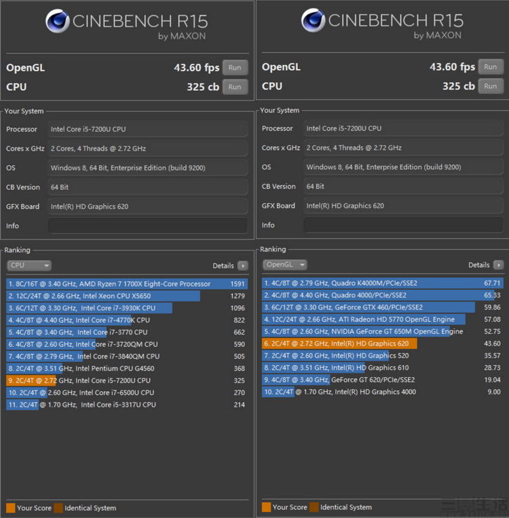
Task: Click the Info field in the left window
Action: point(148,225)
